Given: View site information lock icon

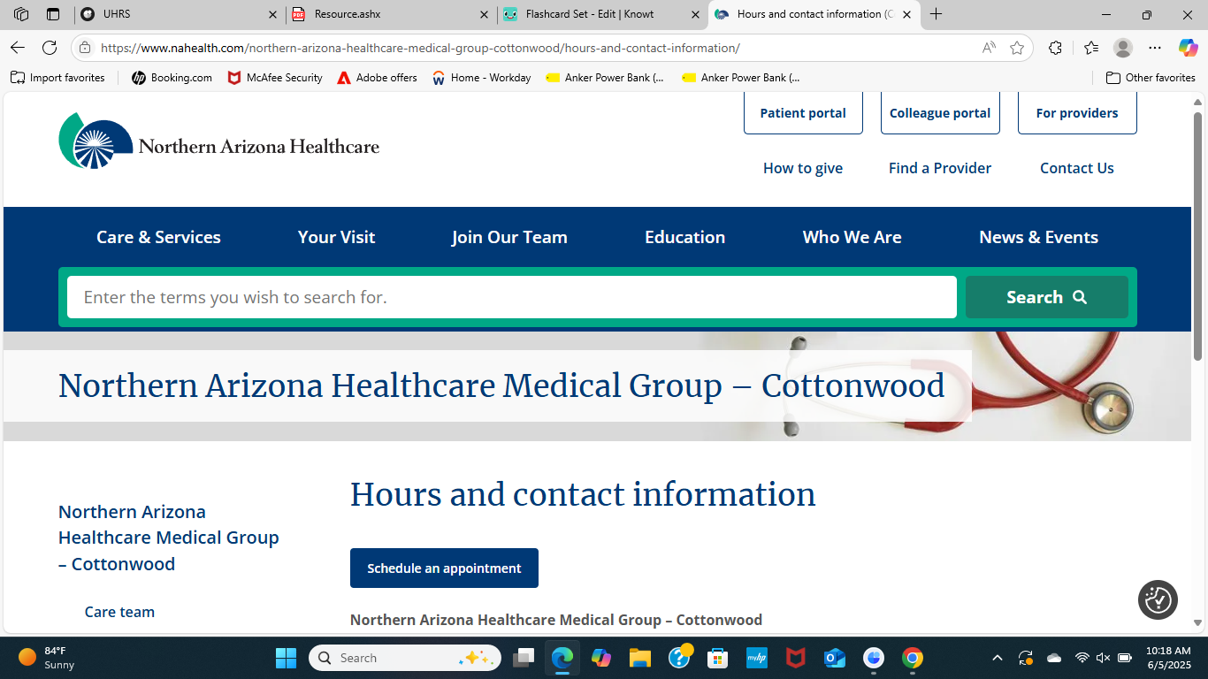Looking at the screenshot, I should 85,48.
